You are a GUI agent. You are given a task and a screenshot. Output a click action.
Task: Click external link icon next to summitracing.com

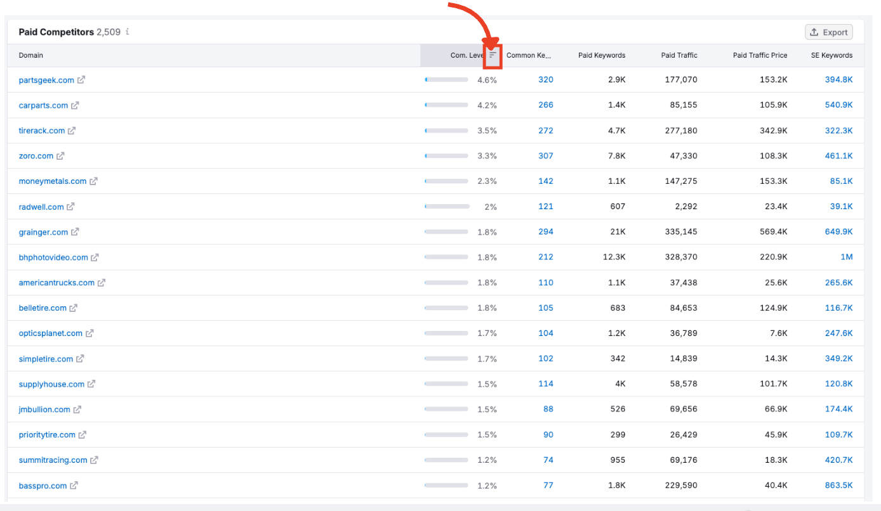tap(94, 460)
